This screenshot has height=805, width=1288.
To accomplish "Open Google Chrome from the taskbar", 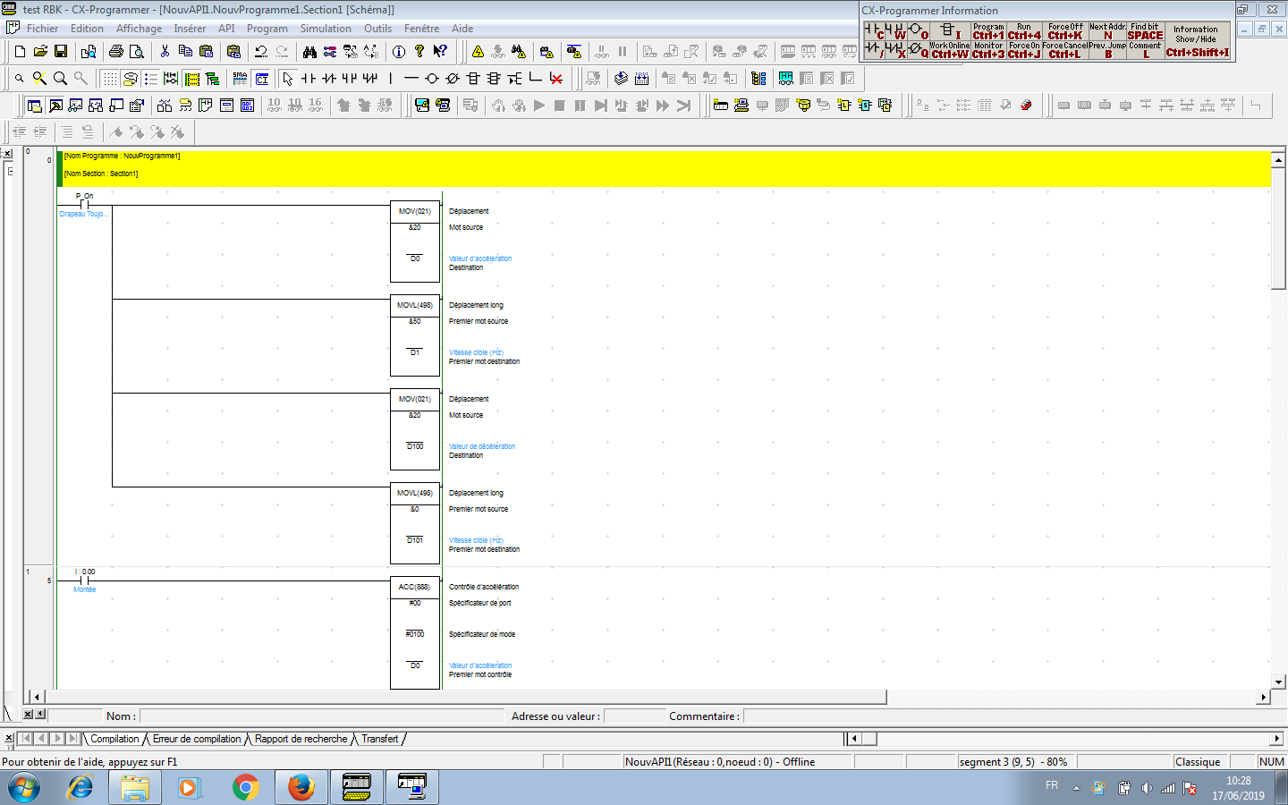I will [x=245, y=787].
